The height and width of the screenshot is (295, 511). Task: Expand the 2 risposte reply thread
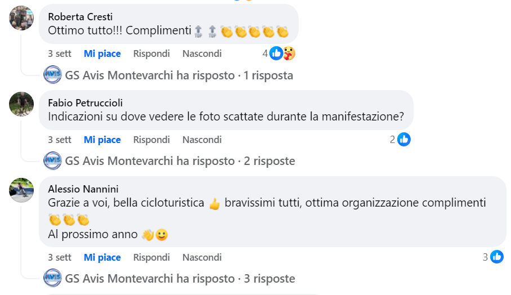tap(180, 161)
